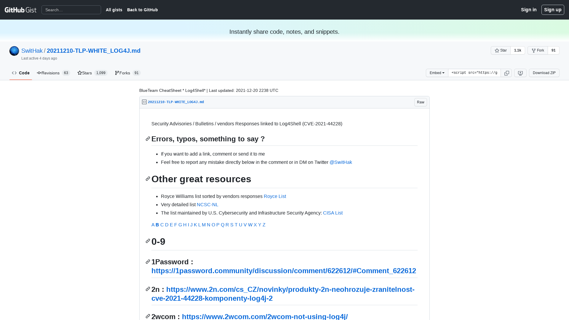Open the 91 forks count button
The image size is (569, 320).
pos(553,50)
